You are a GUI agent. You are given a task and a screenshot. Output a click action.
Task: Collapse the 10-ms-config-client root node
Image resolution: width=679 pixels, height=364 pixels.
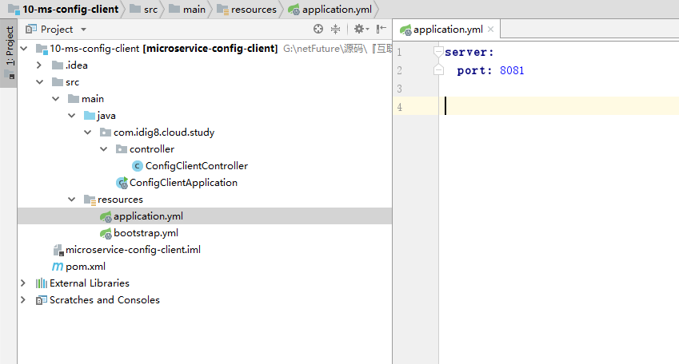point(24,49)
